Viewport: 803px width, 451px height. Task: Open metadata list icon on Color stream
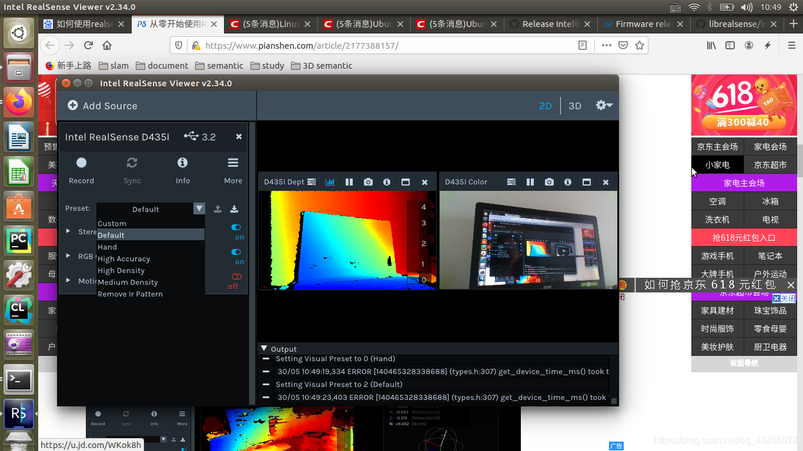511,182
